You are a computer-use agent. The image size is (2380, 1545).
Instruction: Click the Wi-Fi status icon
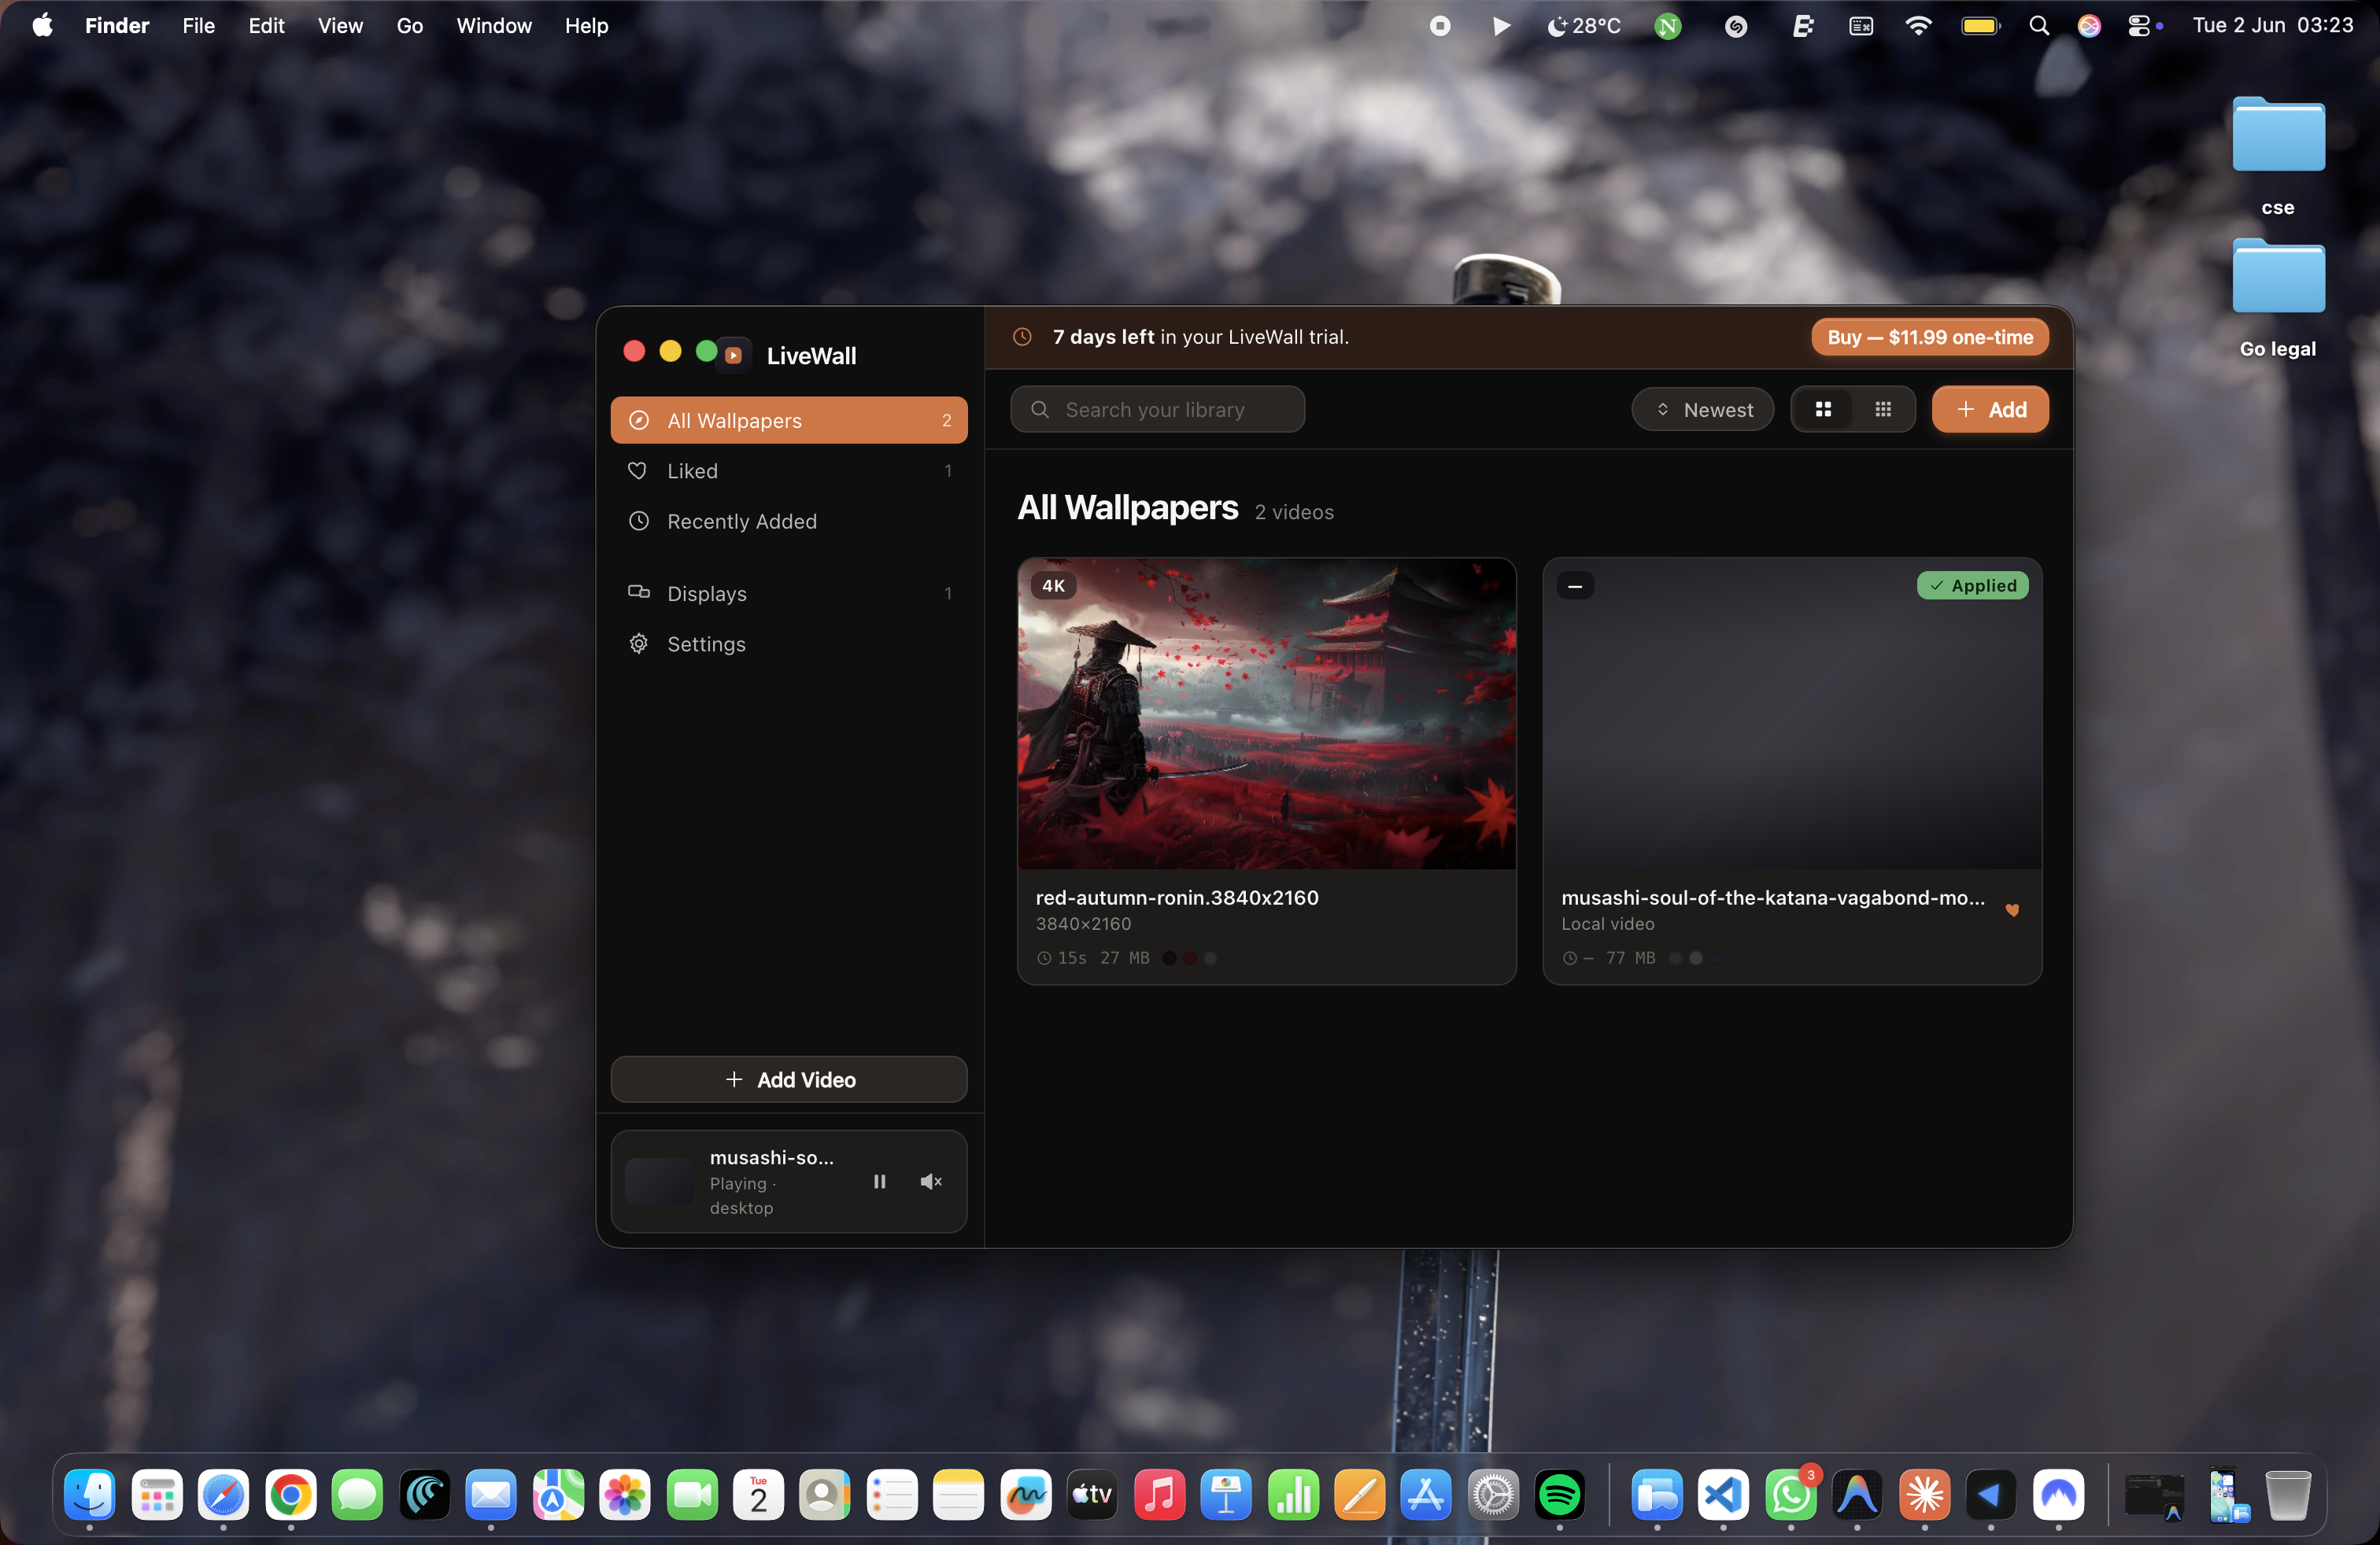coord(1917,26)
